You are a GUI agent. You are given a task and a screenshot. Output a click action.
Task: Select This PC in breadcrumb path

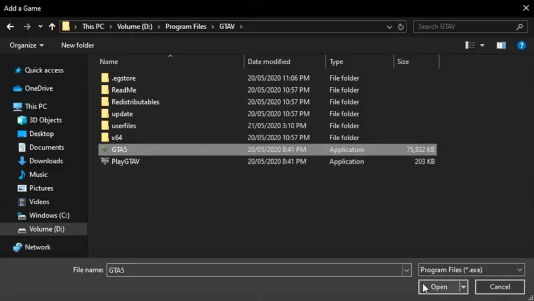(x=93, y=27)
